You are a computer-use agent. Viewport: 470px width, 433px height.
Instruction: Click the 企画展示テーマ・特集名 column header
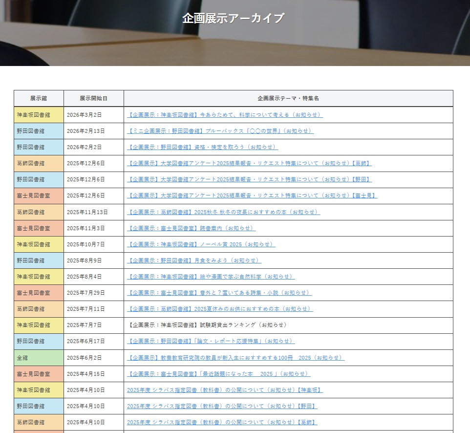pos(288,98)
